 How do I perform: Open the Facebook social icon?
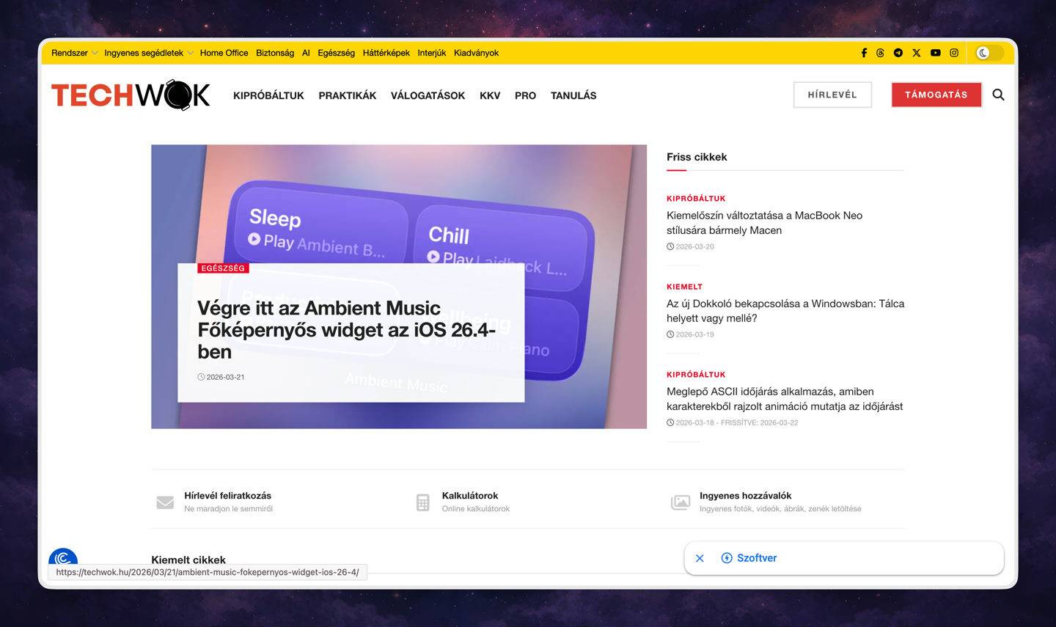click(864, 53)
